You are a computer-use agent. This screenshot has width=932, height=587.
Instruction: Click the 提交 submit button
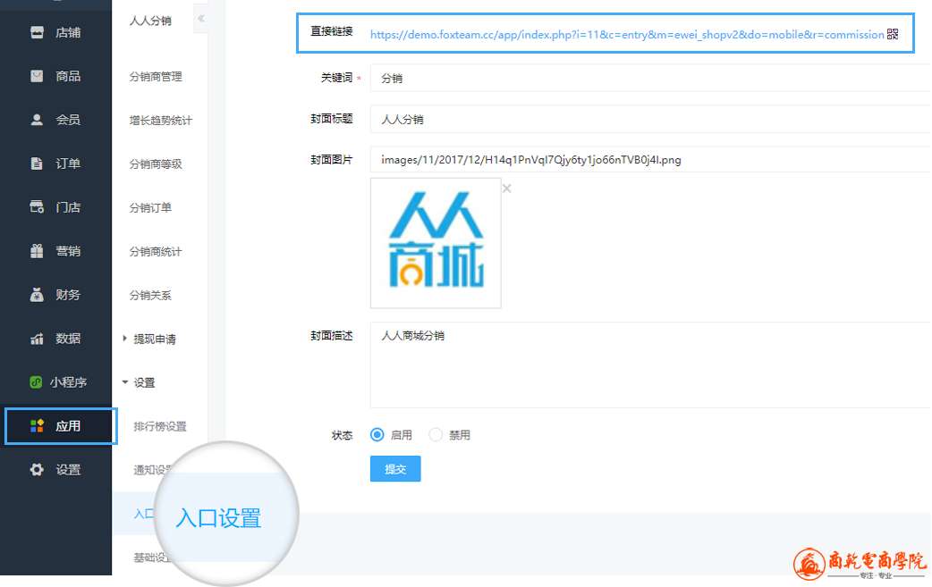pyautogui.click(x=394, y=469)
